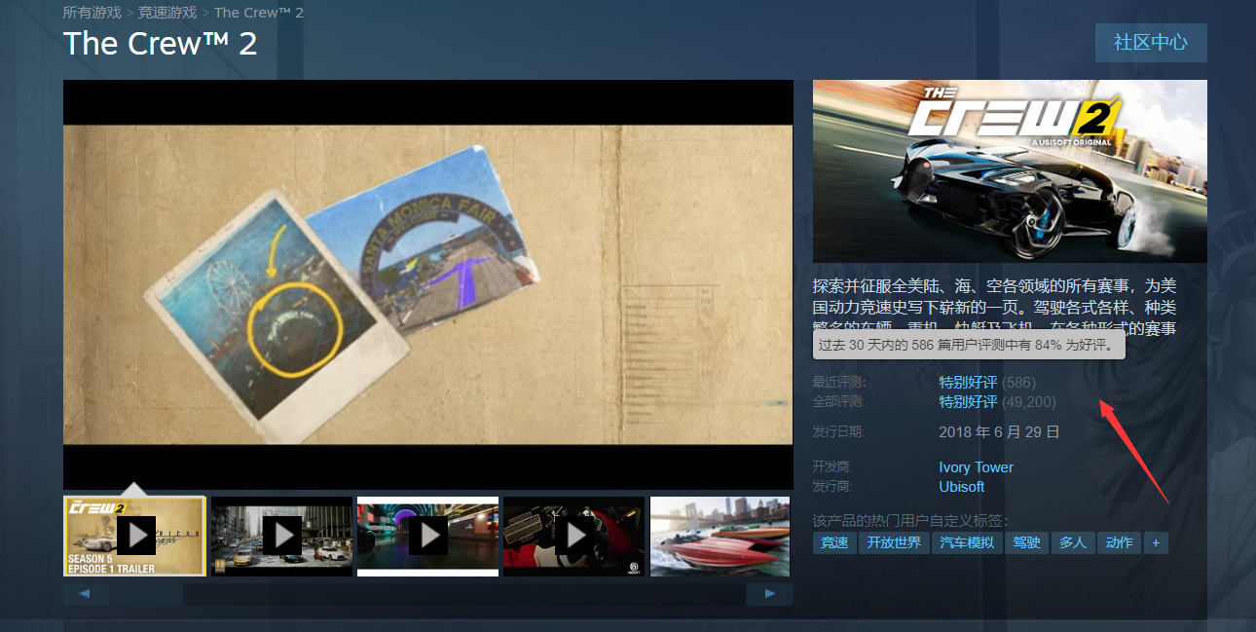Viewport: 1256px width, 632px height.
Task: Click the release date 2018 年 6 月 29 日
Action: point(999,431)
